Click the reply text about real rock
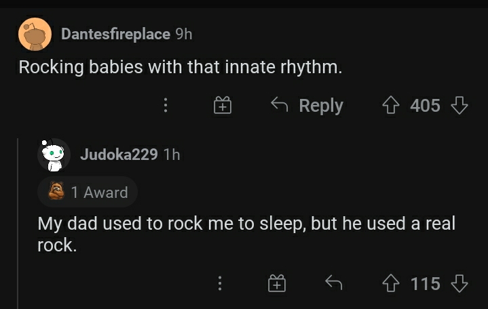This screenshot has height=309, width=488. 246,234
